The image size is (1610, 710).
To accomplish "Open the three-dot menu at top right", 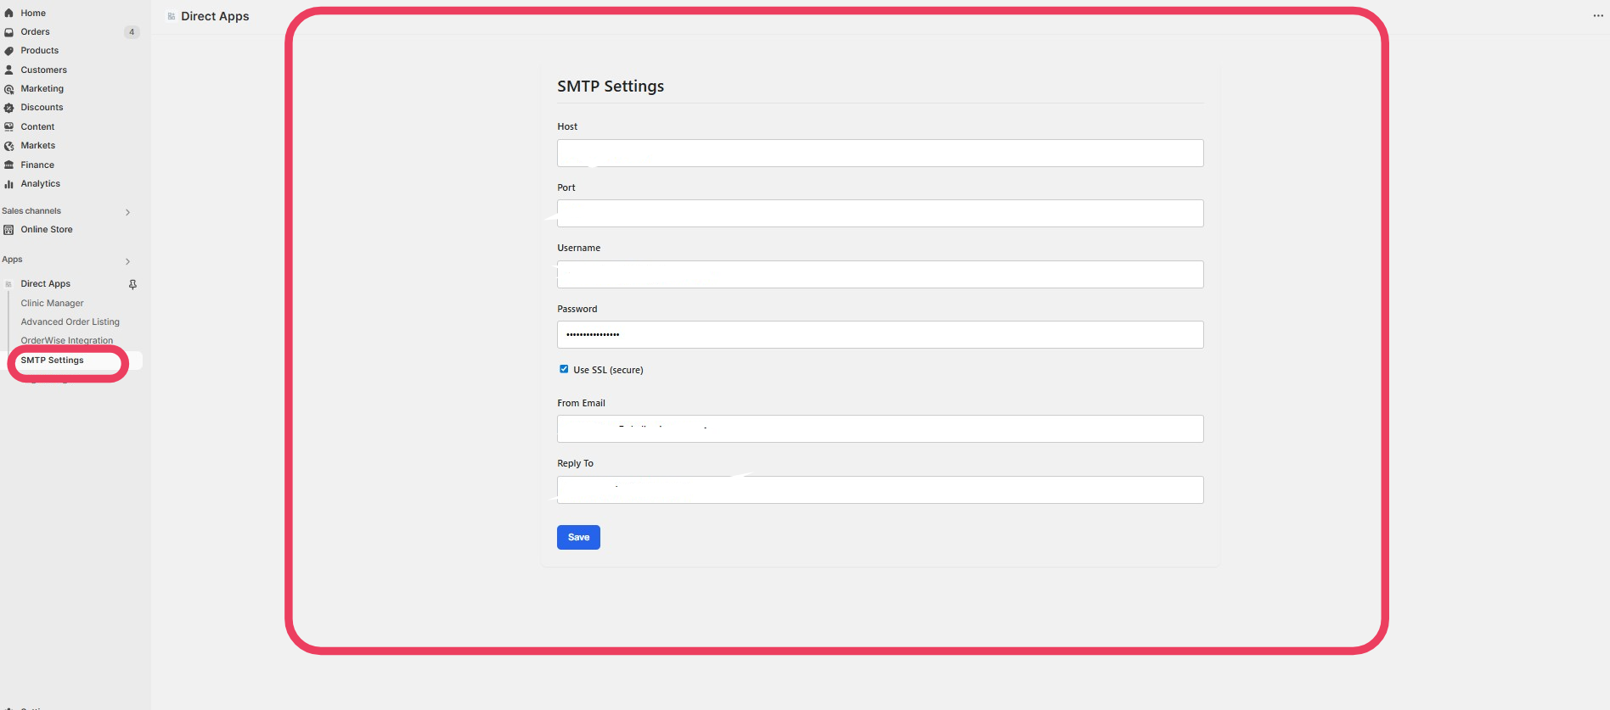I will tap(1598, 16).
